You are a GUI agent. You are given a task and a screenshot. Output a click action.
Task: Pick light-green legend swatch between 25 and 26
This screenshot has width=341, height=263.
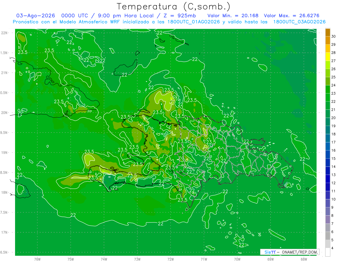click(328, 73)
